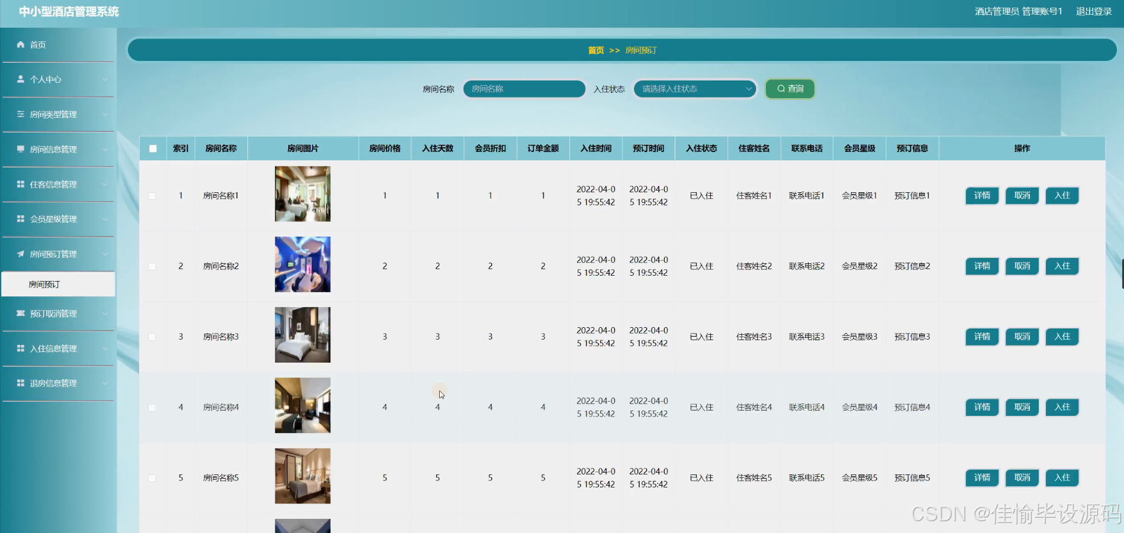This screenshot has width=1124, height=533.
Task: Open the blue room thumbnail for 房间名称2
Action: 302,264
